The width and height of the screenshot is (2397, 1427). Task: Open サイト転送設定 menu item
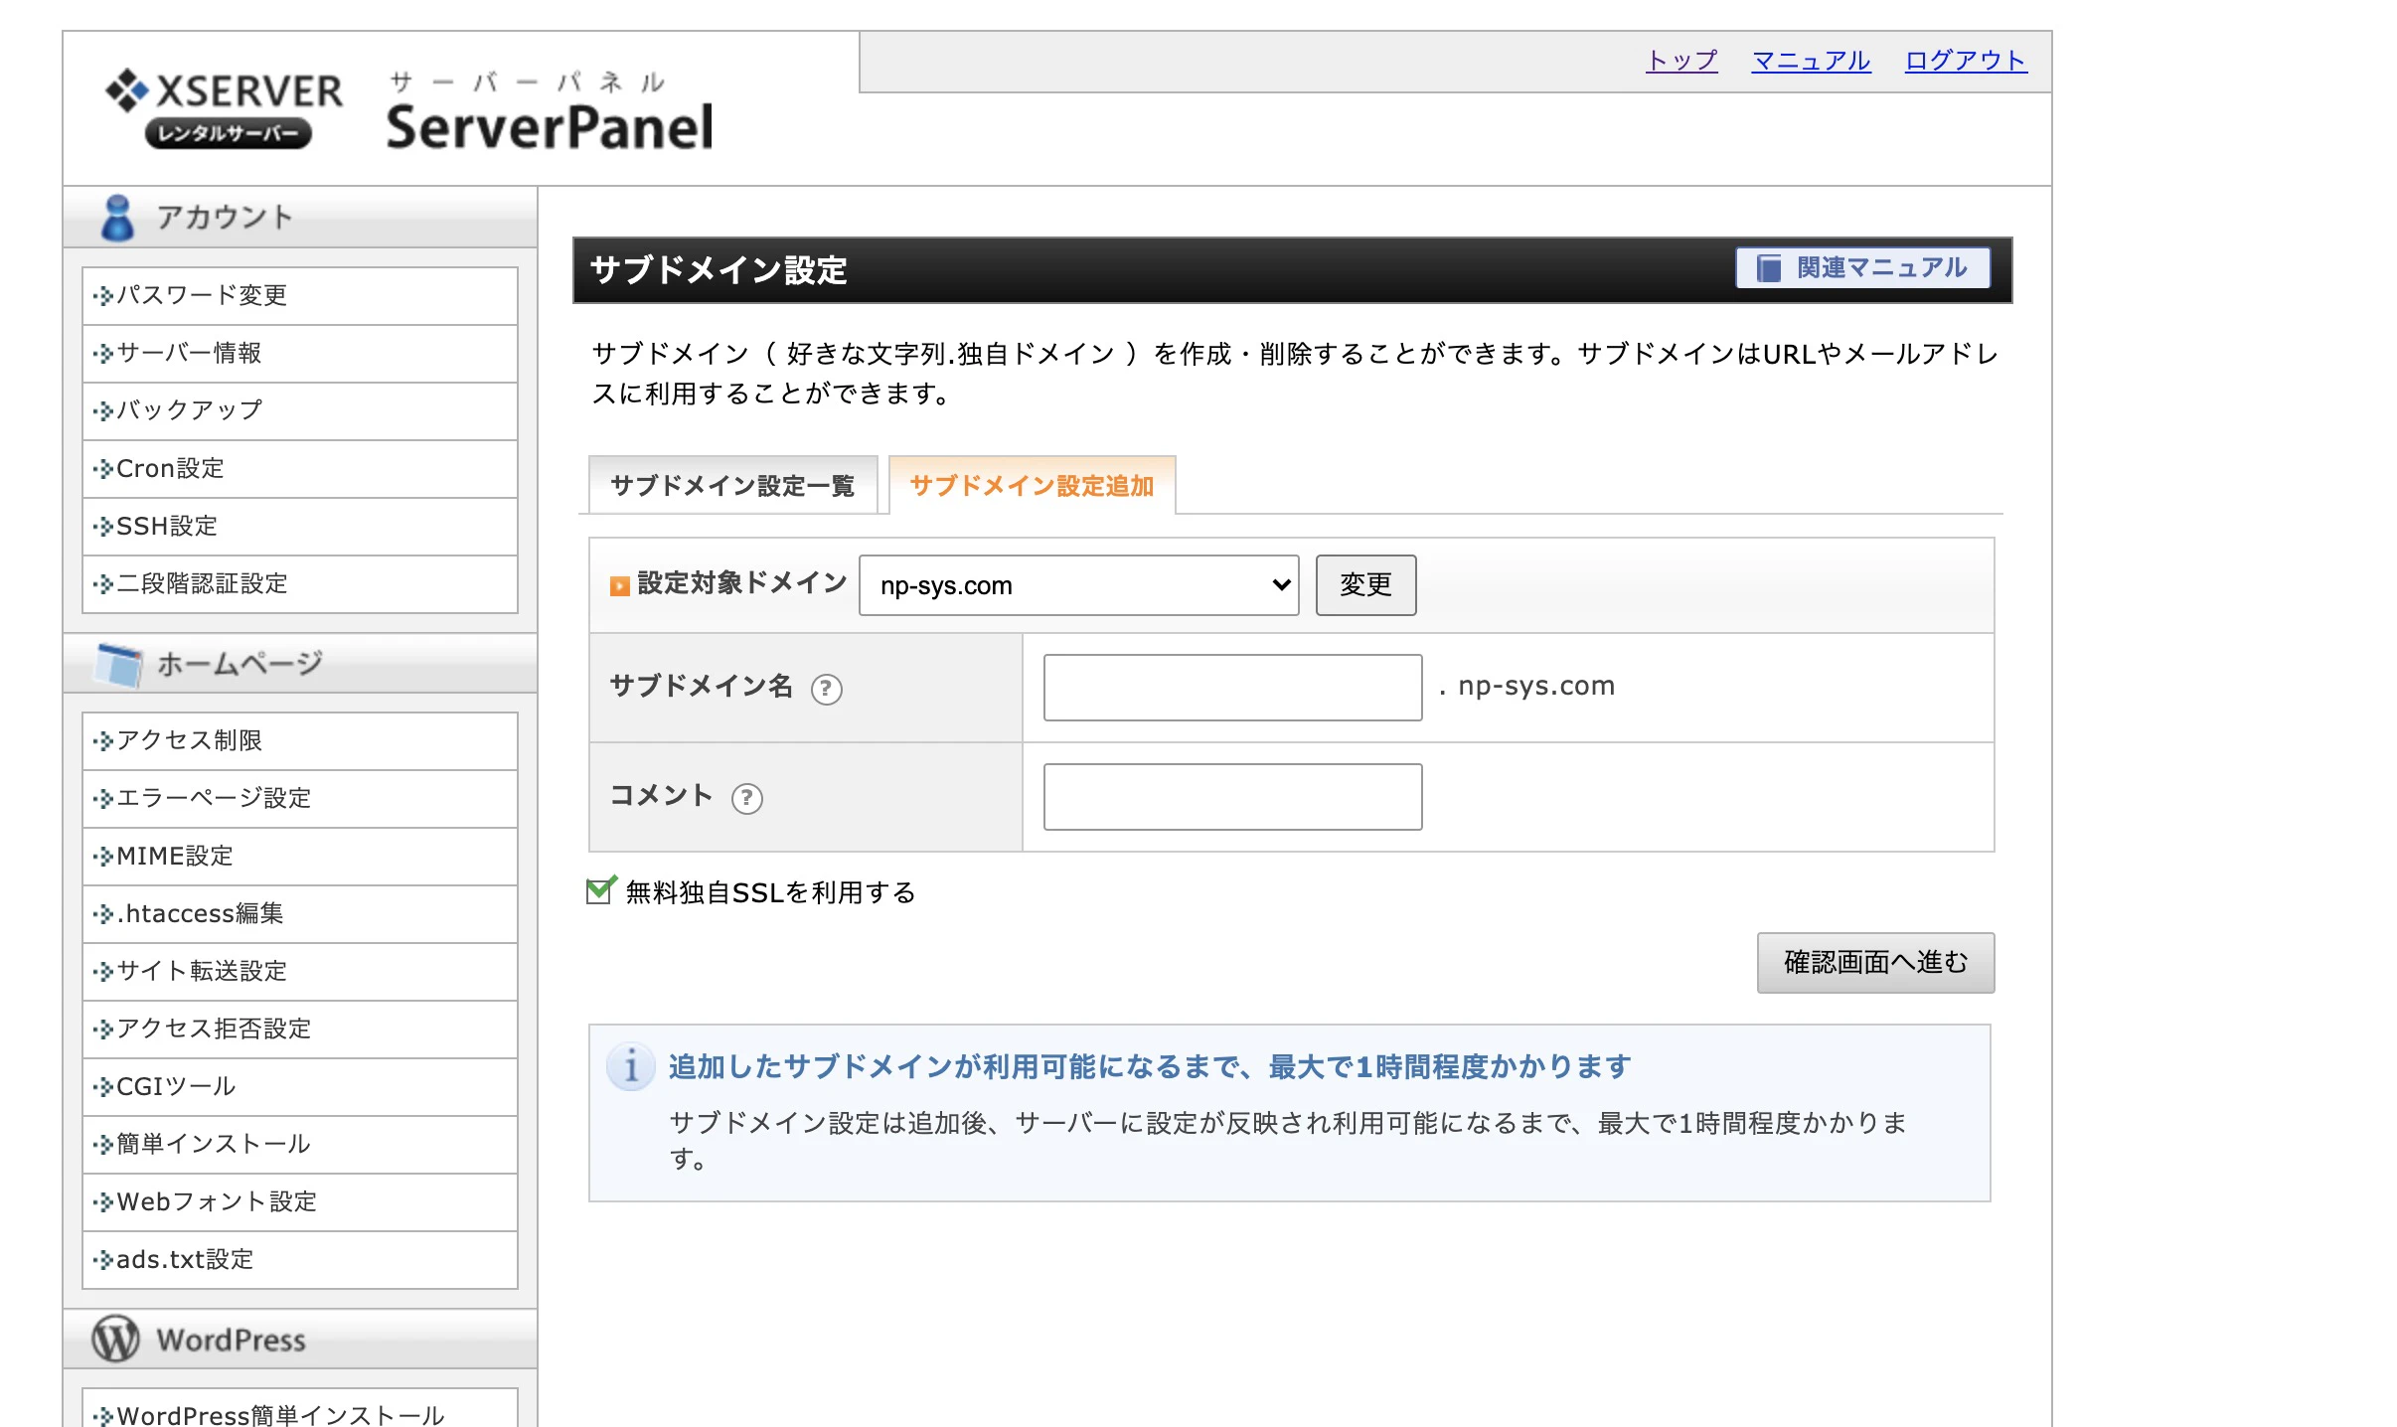point(300,972)
